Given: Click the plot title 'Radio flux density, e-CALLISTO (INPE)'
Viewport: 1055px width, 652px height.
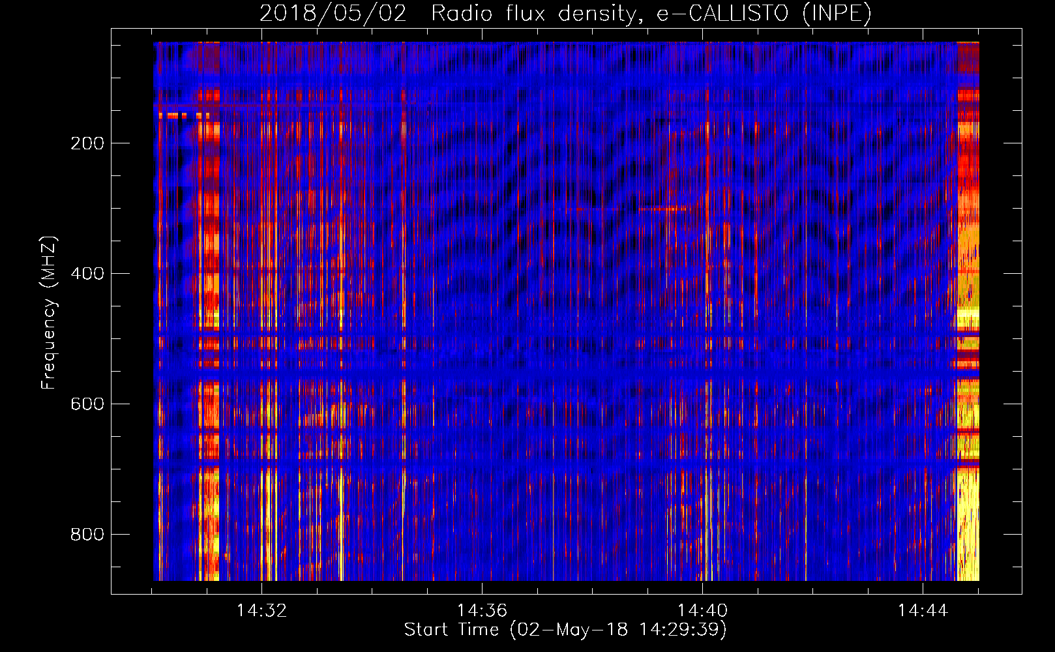Looking at the screenshot, I should tap(651, 14).
